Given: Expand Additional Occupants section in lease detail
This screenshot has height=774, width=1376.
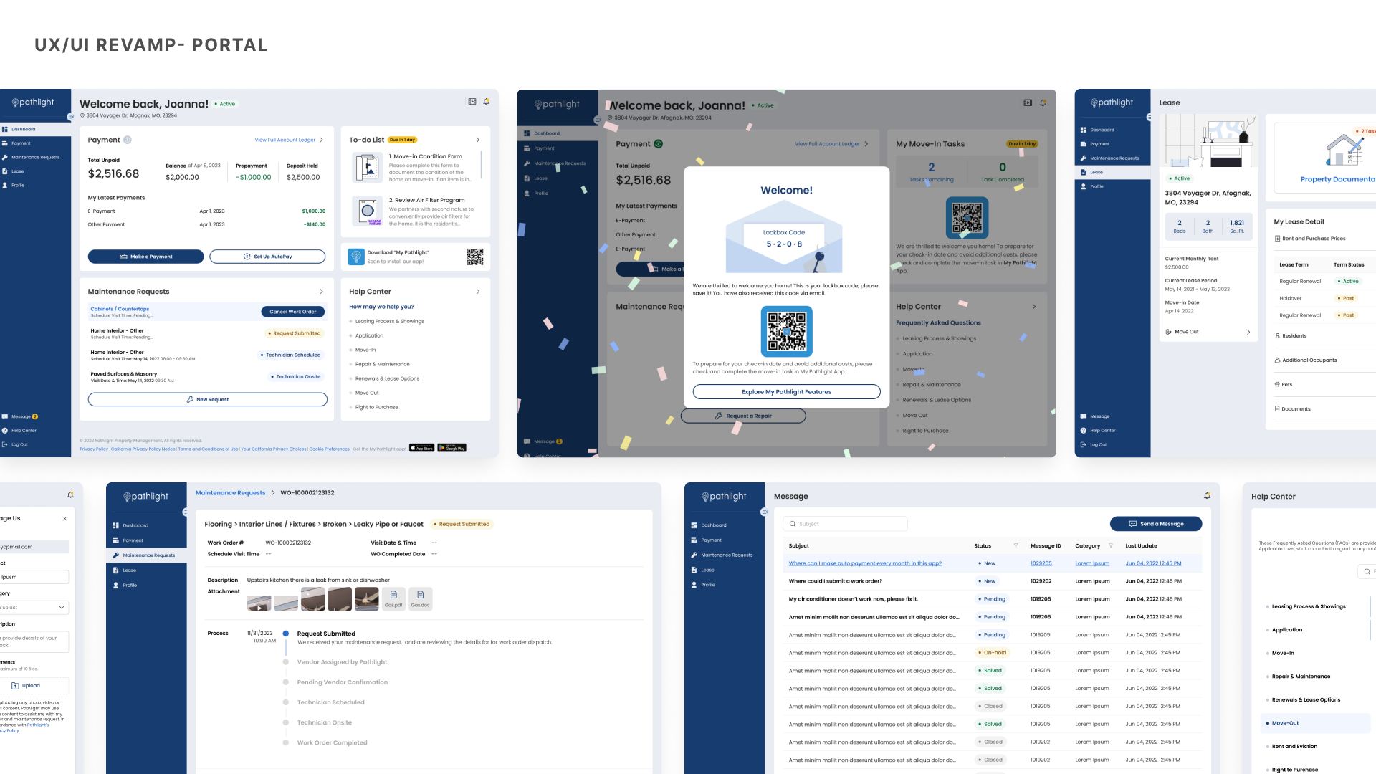Looking at the screenshot, I should [x=1309, y=360].
